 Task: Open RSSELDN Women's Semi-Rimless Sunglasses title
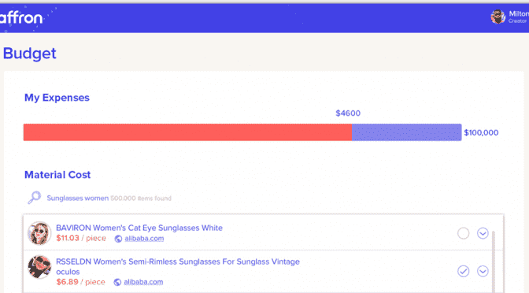(x=177, y=266)
